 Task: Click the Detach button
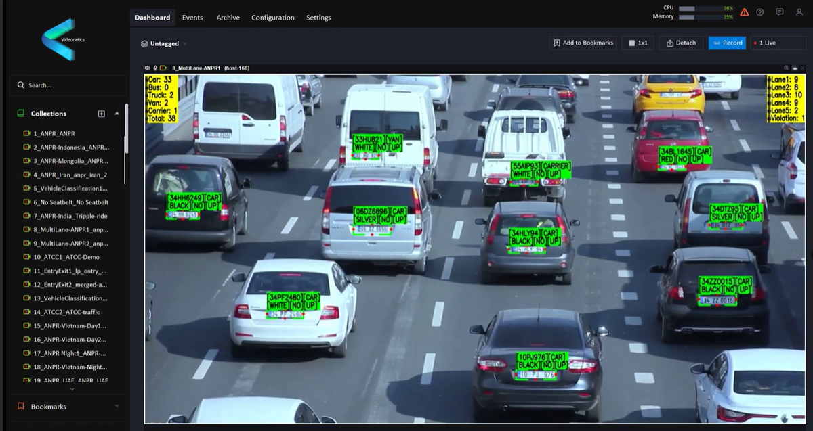pyautogui.click(x=681, y=43)
